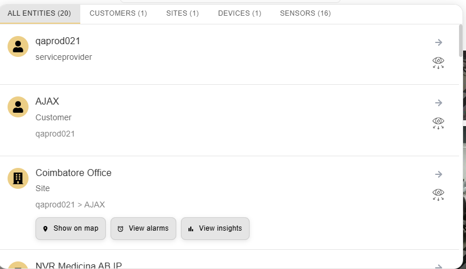The image size is (466, 269).
Task: Toggle eye view icon for Coimbatore Office
Action: coord(438,195)
